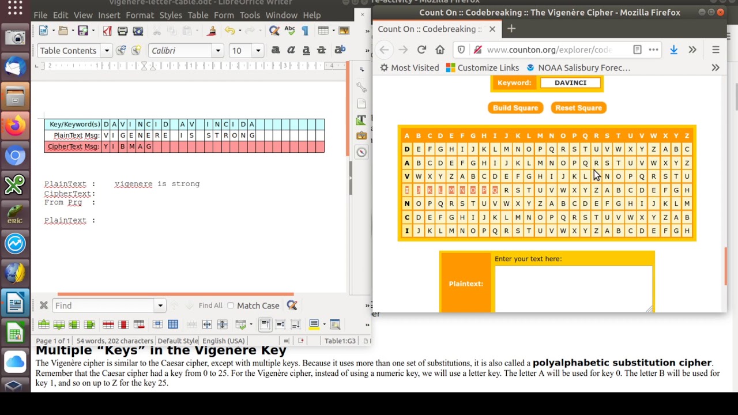This screenshot has height=415, width=738.
Task: Click the table Optimize Size icon
Action: (241, 325)
